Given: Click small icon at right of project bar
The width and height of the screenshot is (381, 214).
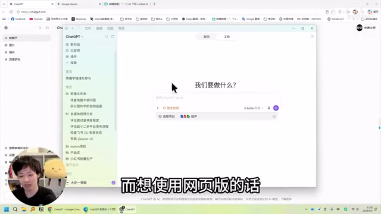Looking at the screenshot, I should (x=274, y=117).
